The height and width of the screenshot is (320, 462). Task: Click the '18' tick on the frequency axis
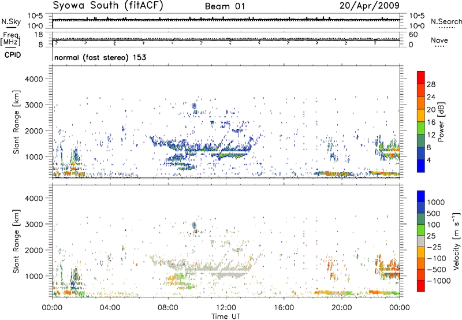coord(39,35)
